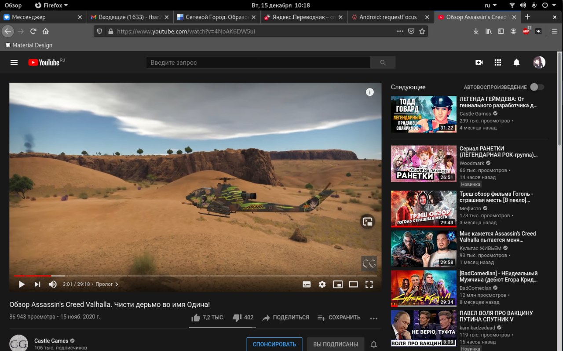Click the ВЫ ПОДПИСАНЫ button
563x351 pixels.
[x=336, y=344]
